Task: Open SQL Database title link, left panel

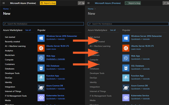Action: [x=53, y=66]
